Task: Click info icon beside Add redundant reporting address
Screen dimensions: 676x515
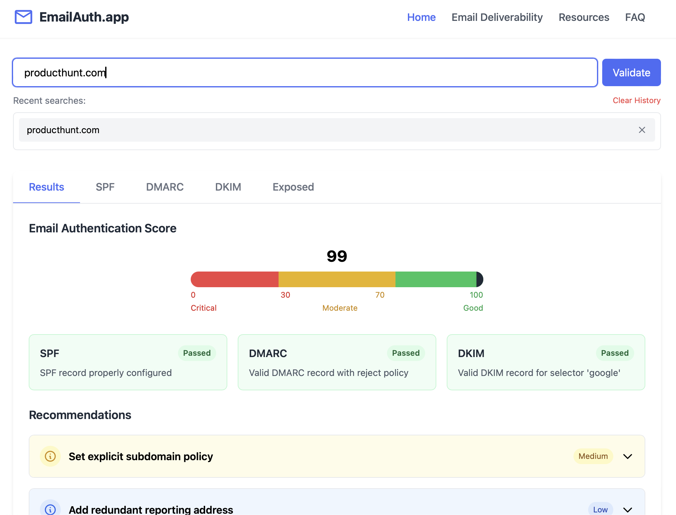Action: [50, 509]
